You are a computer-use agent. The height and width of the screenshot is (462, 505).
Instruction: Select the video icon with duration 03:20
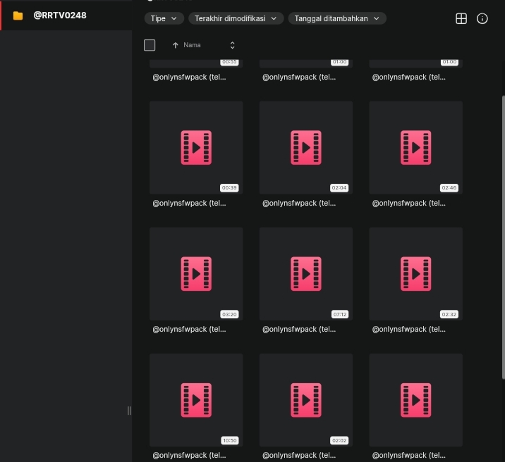tap(196, 274)
